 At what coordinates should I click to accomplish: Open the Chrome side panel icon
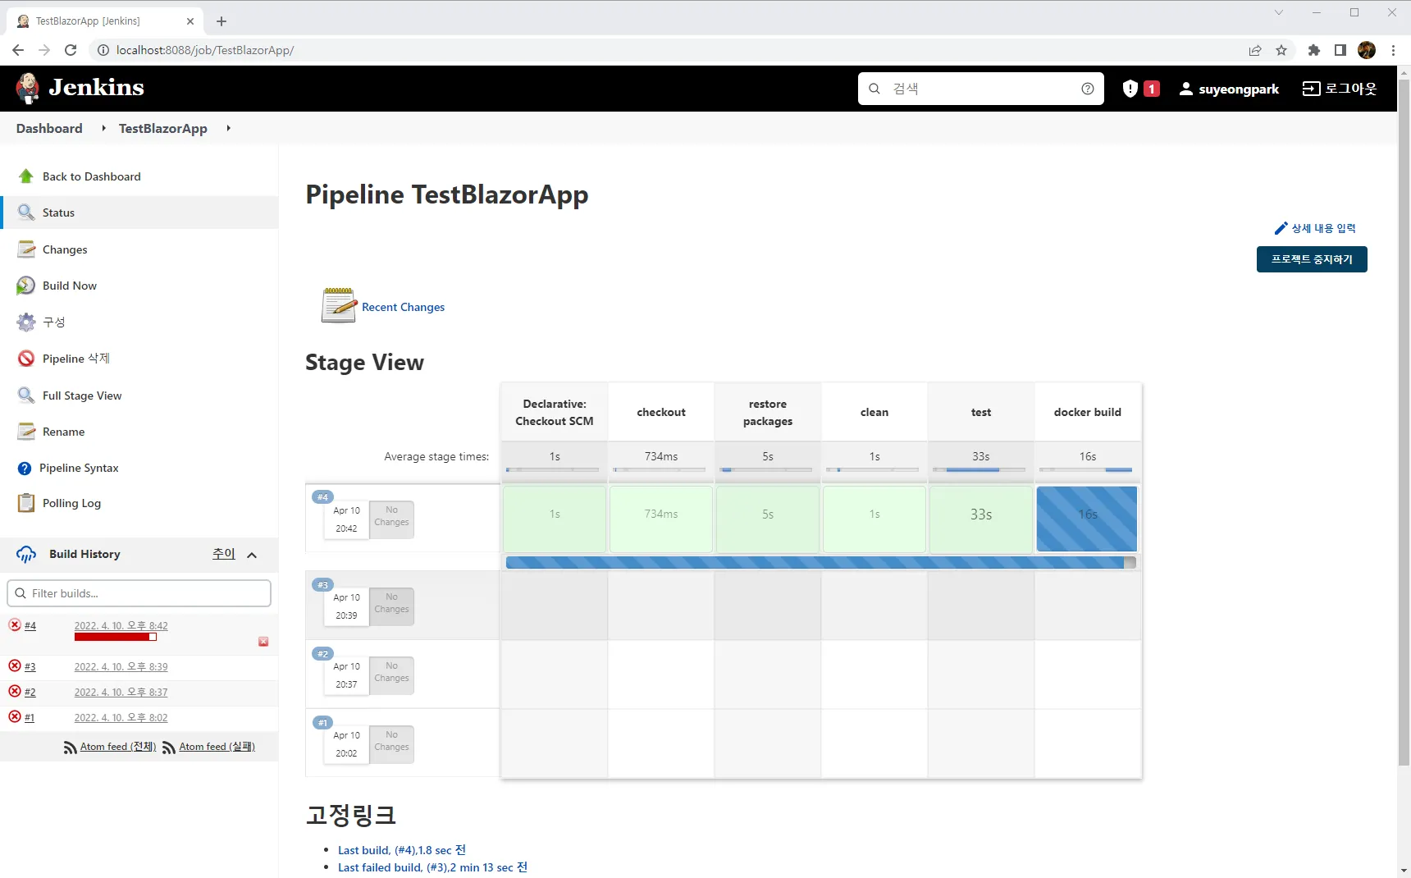[x=1340, y=50]
